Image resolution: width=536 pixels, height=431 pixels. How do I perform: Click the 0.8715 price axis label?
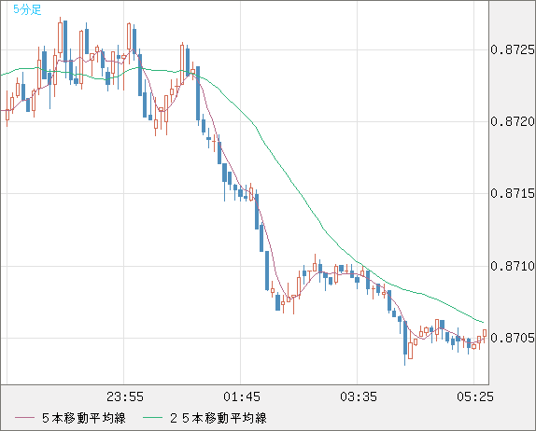[512, 194]
